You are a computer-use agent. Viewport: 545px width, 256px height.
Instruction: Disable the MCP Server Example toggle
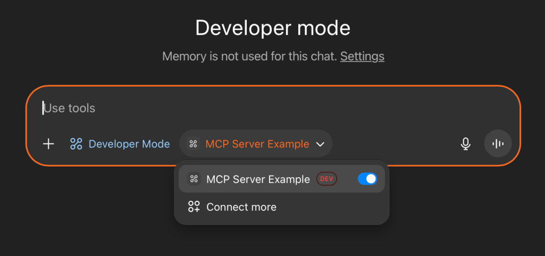pyautogui.click(x=367, y=179)
